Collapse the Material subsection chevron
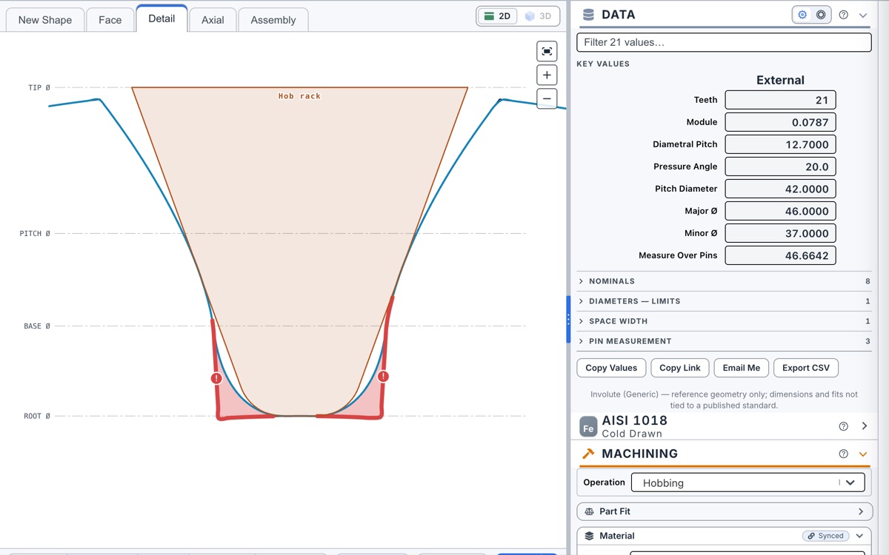Viewport: 889px width, 555px height. click(859, 536)
